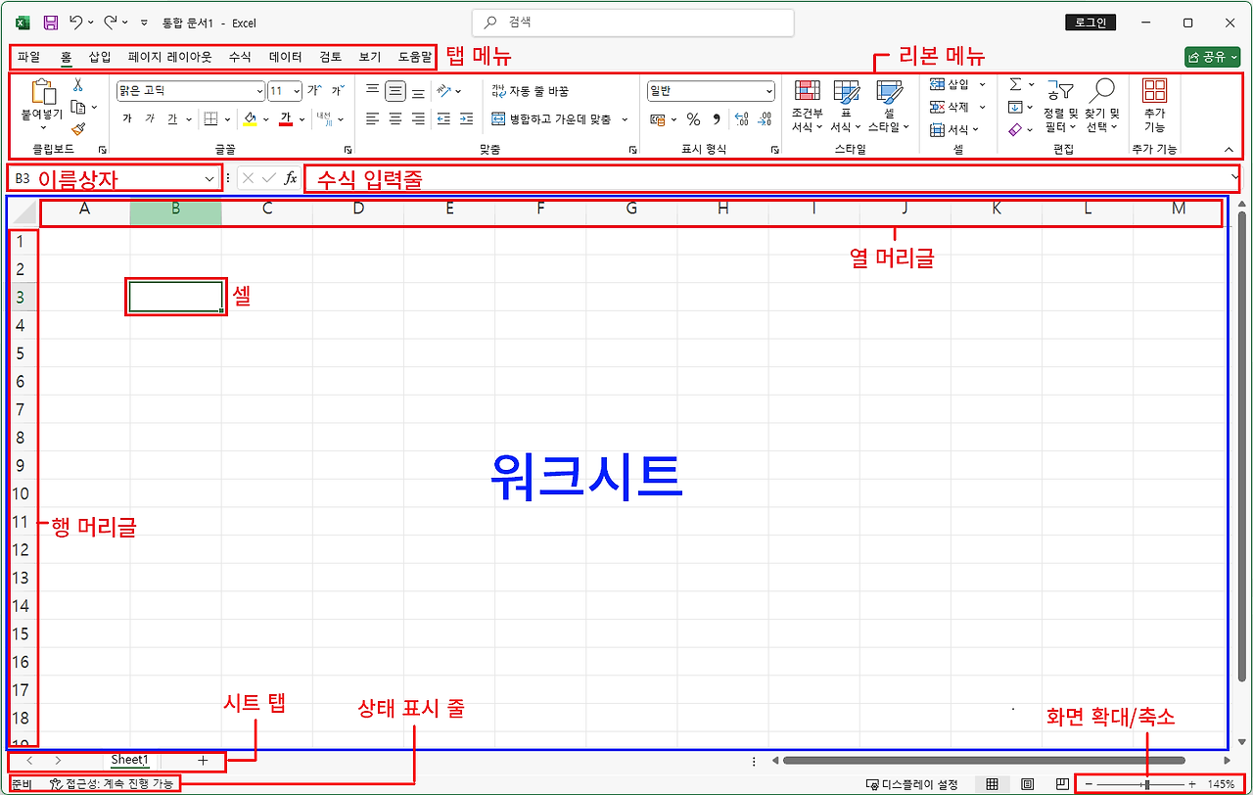The height and width of the screenshot is (795, 1253).
Task: Decrease font size with the smaller 가 icon
Action: tap(338, 90)
